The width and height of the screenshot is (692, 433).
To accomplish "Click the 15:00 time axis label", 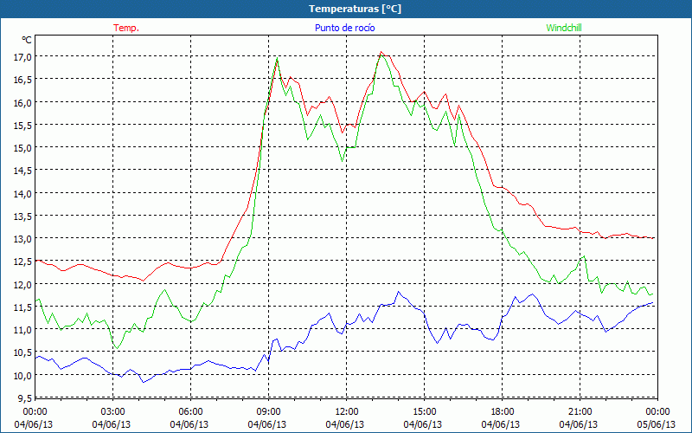I will click(423, 412).
